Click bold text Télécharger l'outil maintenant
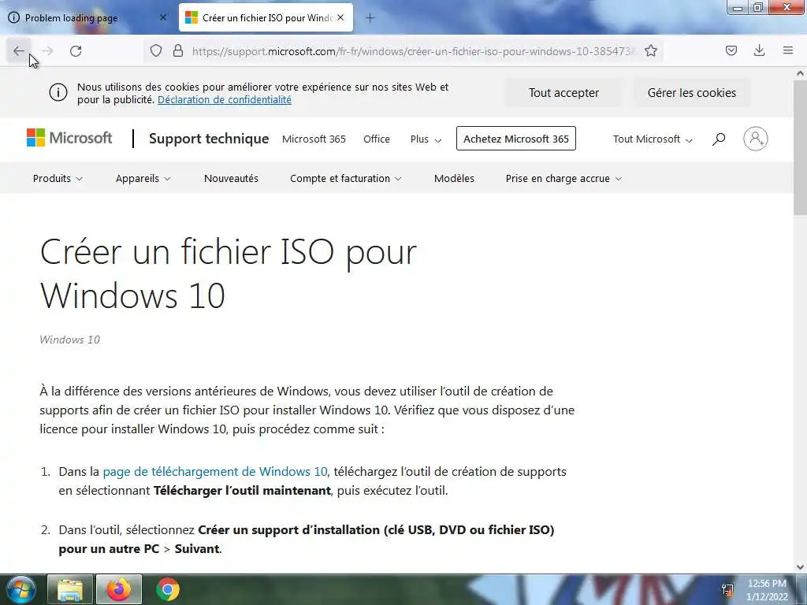This screenshot has width=807, height=605. 242,491
